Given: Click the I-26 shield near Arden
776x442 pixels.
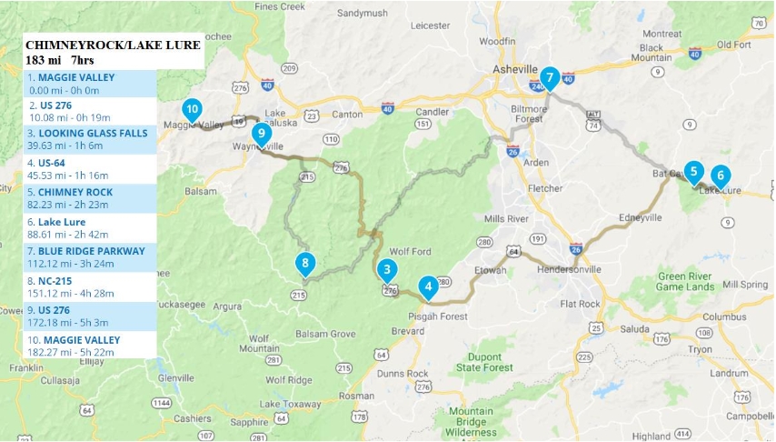Looking at the screenshot, I should point(512,151).
